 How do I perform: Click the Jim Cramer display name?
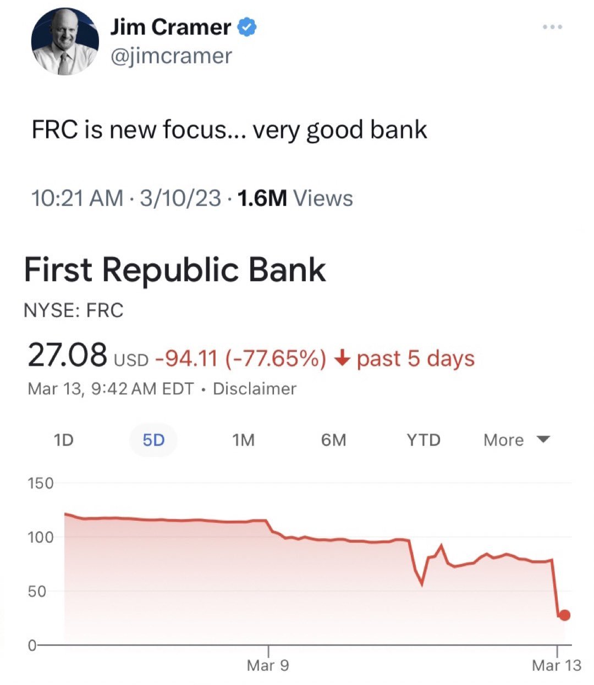click(x=171, y=27)
